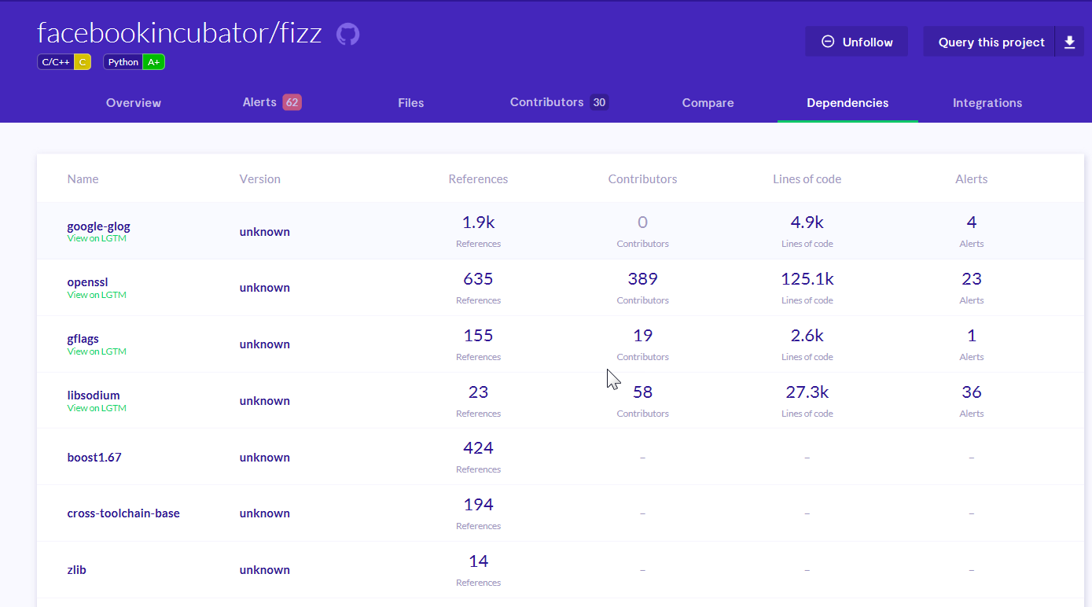1092x607 pixels.
Task: Click 4 alerts for google-glog
Action: 972,223
